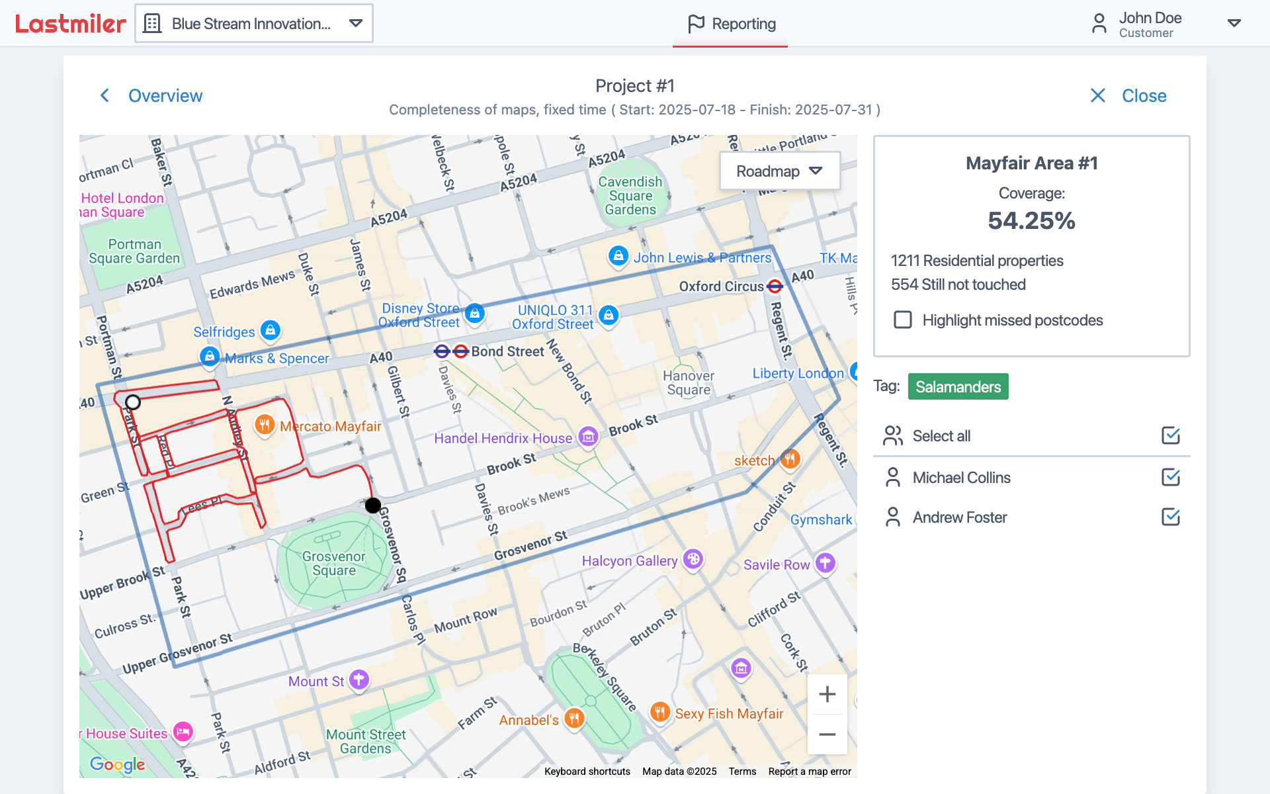Viewport: 1270px width, 794px height.
Task: Click 554 Still not touched text
Action: [x=958, y=285]
